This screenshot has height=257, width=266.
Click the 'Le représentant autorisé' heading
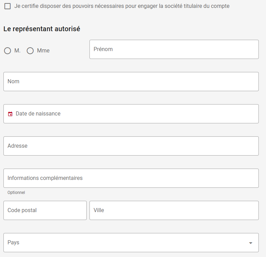(x=42, y=29)
